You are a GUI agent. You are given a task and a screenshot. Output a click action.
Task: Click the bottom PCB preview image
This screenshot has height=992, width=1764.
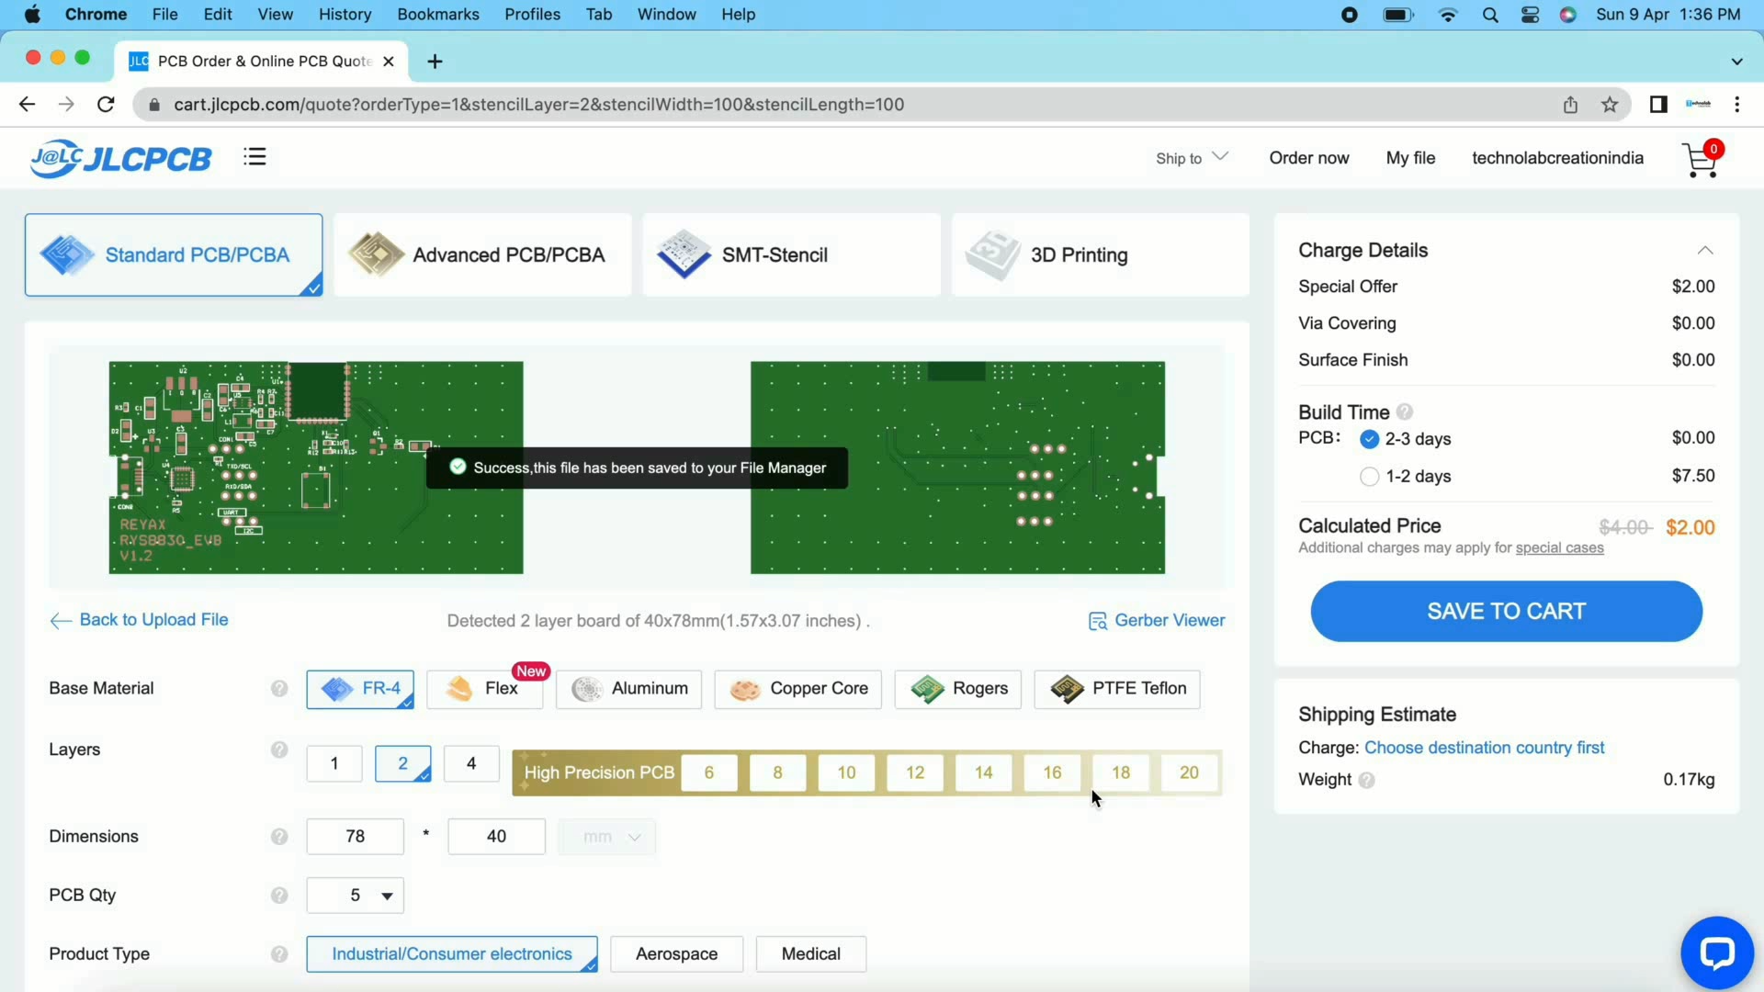pyautogui.click(x=957, y=468)
